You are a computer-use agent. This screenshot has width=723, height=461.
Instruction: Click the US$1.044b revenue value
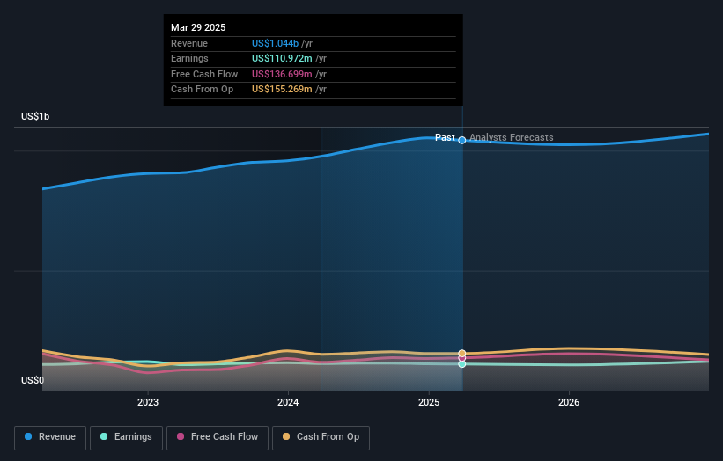click(x=276, y=43)
